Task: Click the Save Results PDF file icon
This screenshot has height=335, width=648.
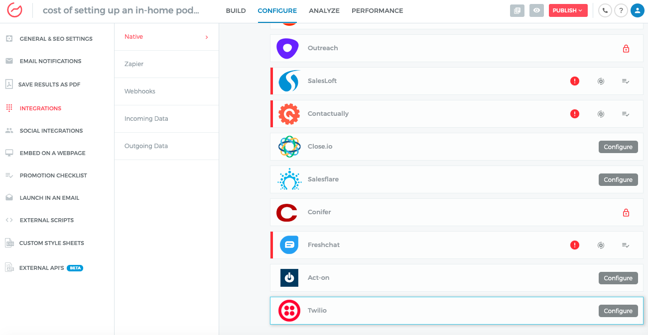Action: click(9, 84)
